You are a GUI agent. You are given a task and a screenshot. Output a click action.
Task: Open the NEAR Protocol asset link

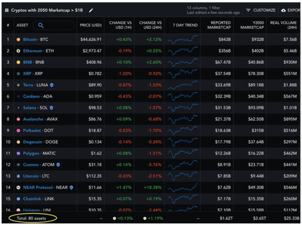coord(38,187)
